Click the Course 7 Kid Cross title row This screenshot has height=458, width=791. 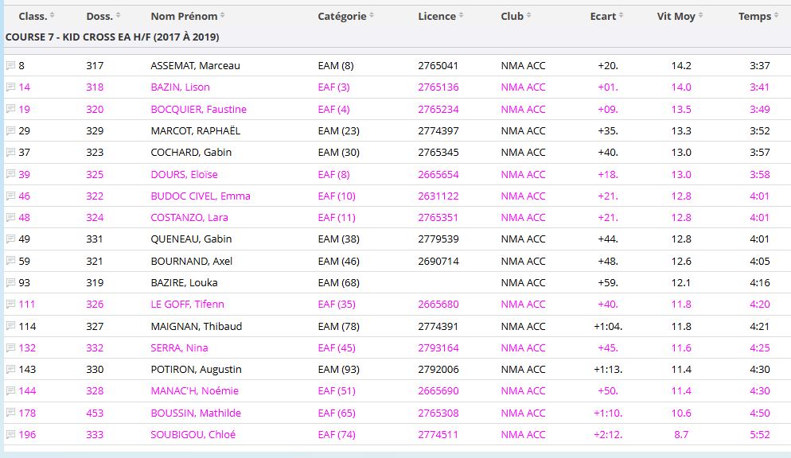(112, 37)
